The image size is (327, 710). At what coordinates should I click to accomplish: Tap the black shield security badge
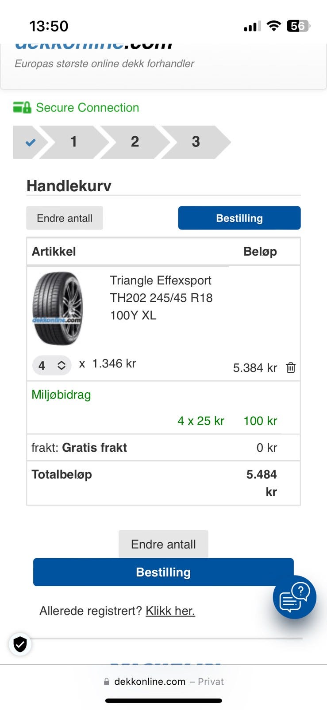[20, 644]
